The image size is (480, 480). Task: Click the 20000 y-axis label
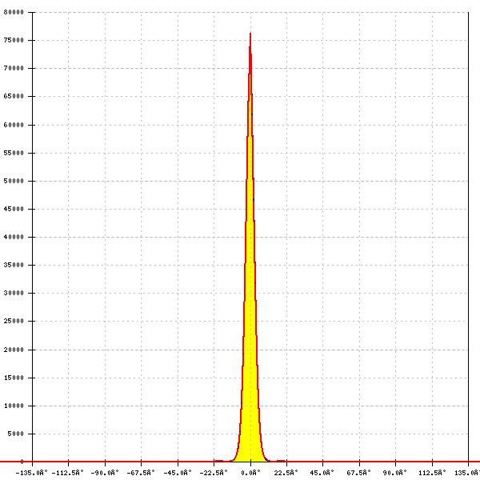pyautogui.click(x=14, y=350)
